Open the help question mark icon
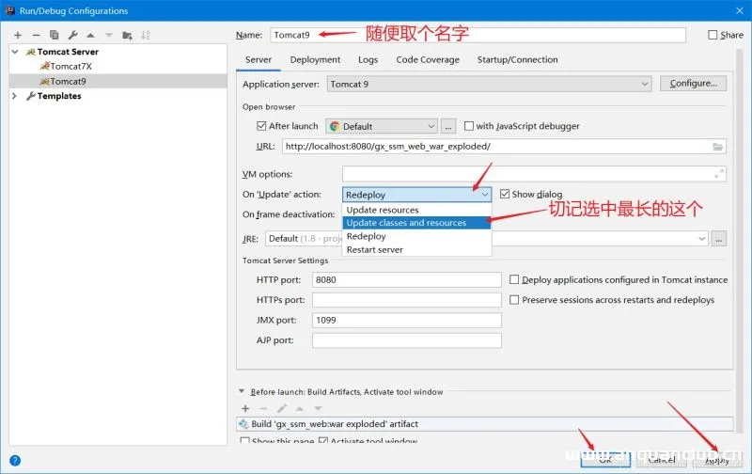 coord(15,461)
